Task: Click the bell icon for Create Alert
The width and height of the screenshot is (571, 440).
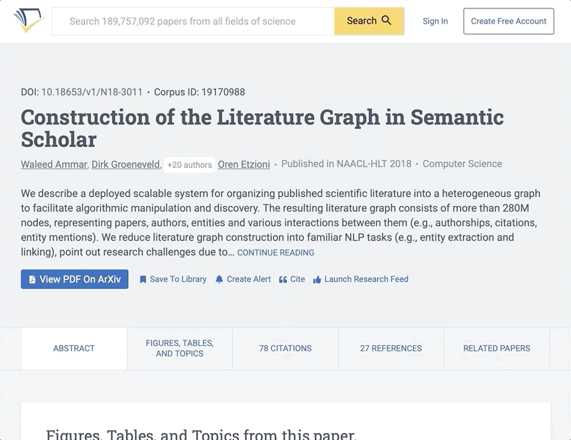Action: (219, 279)
